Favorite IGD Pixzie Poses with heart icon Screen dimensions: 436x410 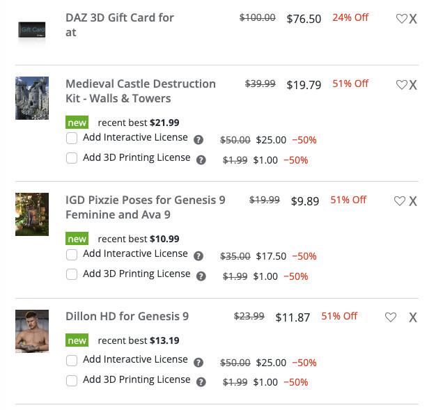[400, 201]
